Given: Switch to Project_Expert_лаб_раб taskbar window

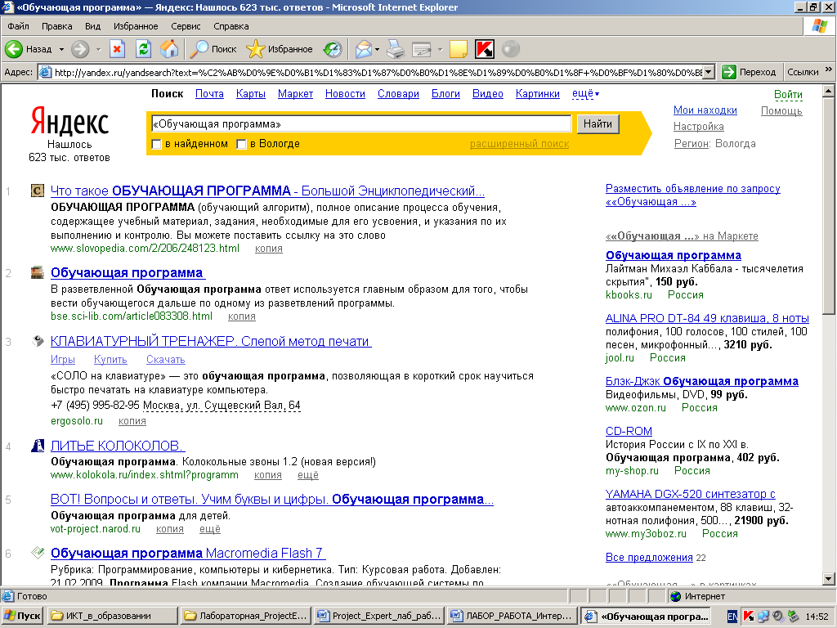Looking at the screenshot, I should 379,617.
